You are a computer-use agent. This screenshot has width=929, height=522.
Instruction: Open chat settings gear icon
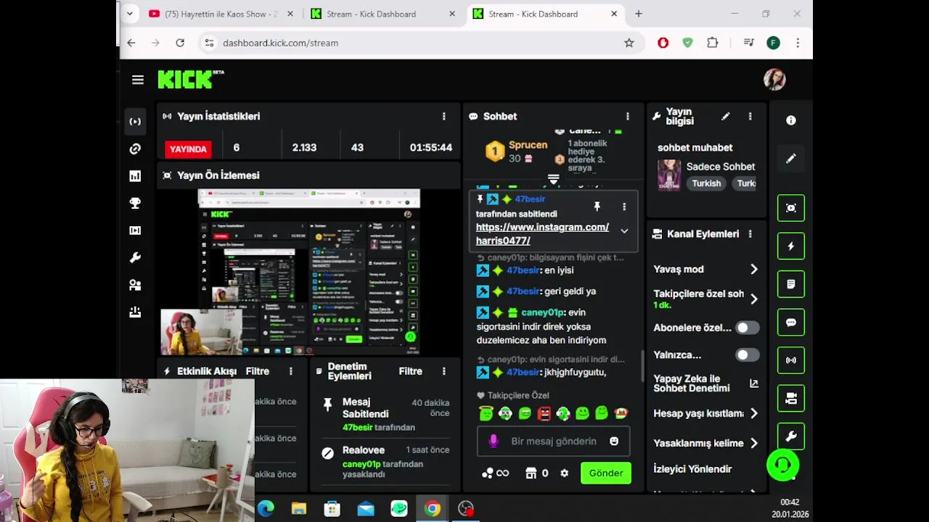565,473
